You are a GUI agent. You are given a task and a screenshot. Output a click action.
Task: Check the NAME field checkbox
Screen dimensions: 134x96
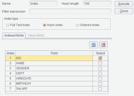click(100, 63)
